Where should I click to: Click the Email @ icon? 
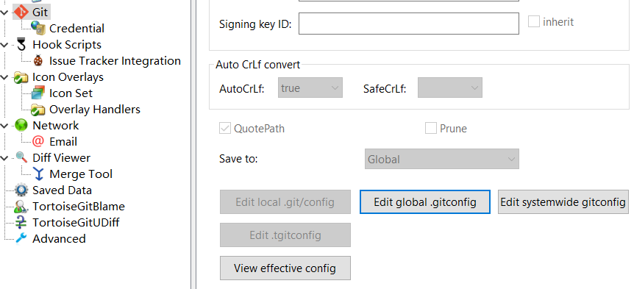[x=38, y=141]
